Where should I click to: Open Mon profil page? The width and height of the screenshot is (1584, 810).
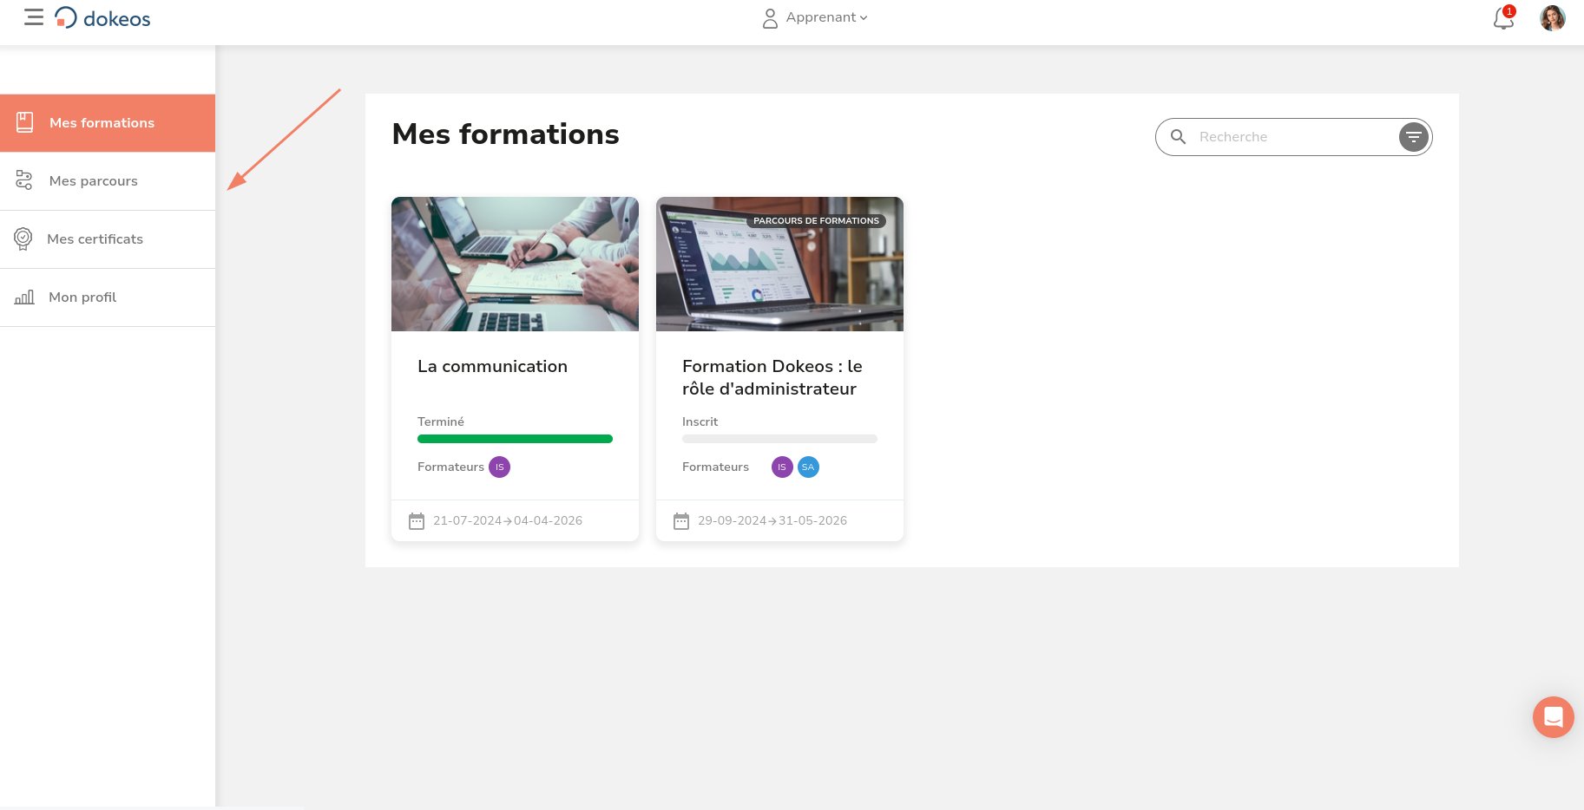pos(82,297)
